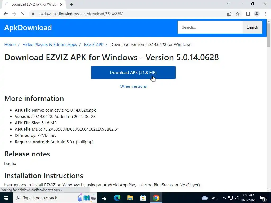Open the Windows Start menu
Screen dimensions: 271x203
pos(6,198)
